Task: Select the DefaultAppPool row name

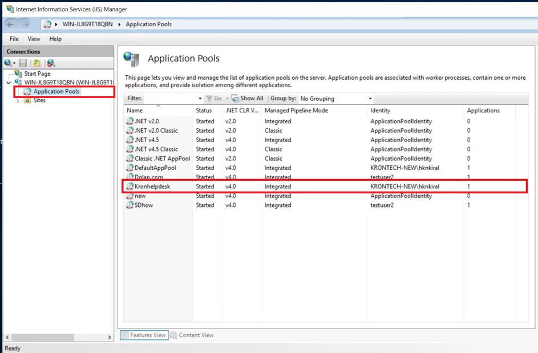Action: tap(155, 168)
